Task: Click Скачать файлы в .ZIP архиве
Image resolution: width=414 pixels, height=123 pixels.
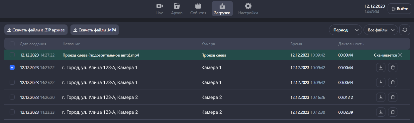Action: 36,30
